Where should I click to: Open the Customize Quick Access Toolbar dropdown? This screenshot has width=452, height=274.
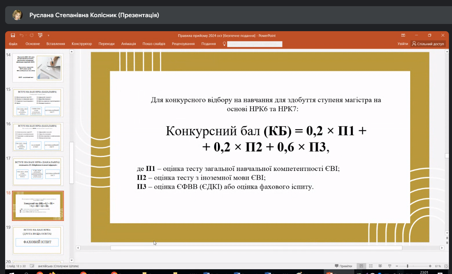pyautogui.click(x=48, y=35)
